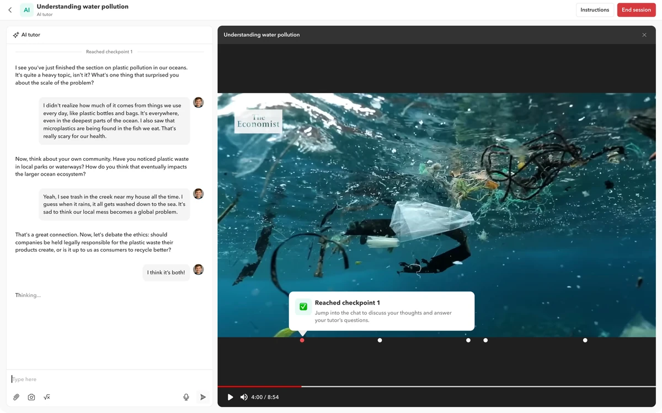The width and height of the screenshot is (662, 413).
Task: Attach a file with the paperclip icon
Action: tap(17, 397)
